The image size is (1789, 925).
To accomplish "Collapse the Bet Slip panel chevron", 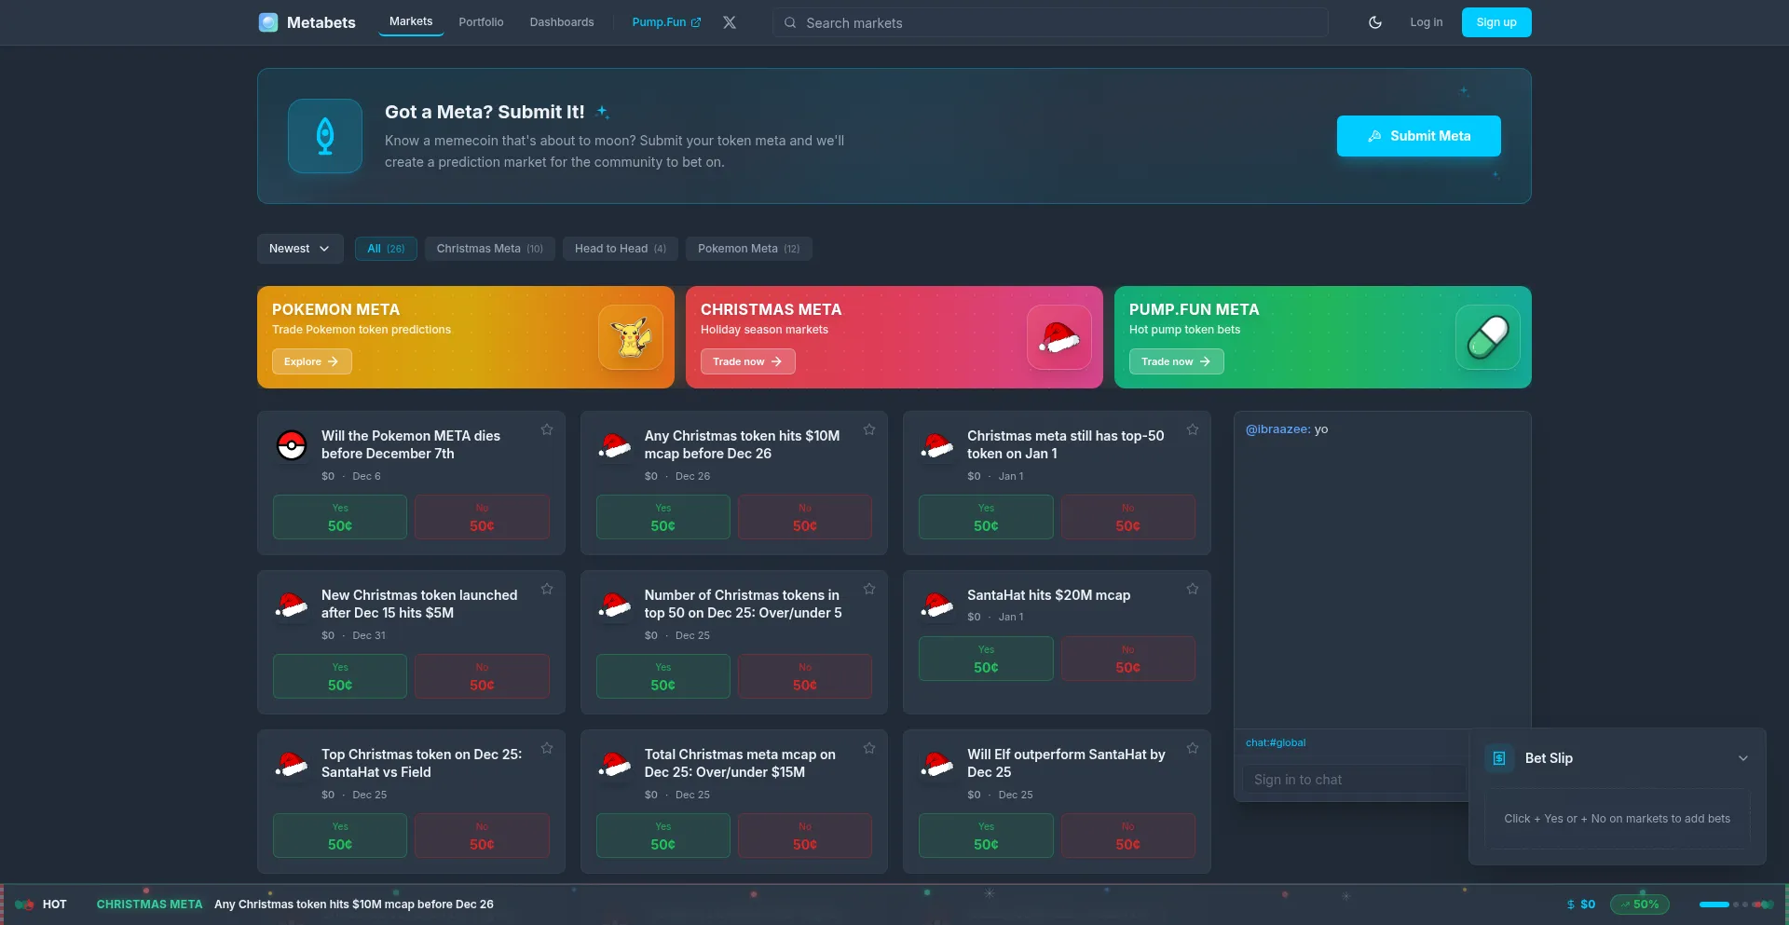I will [1742, 758].
